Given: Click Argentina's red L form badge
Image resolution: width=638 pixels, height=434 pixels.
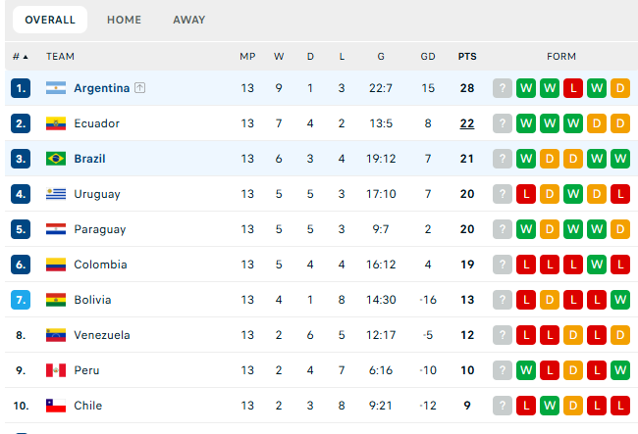Looking at the screenshot, I should point(573,88).
